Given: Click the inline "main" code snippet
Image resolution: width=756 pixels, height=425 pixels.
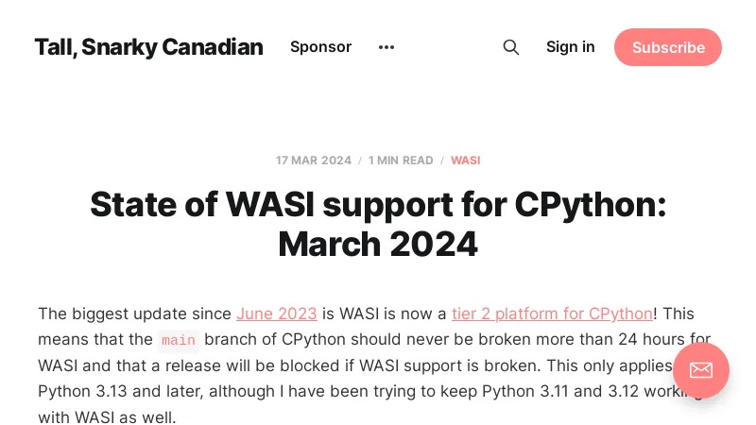Looking at the screenshot, I should (179, 340).
